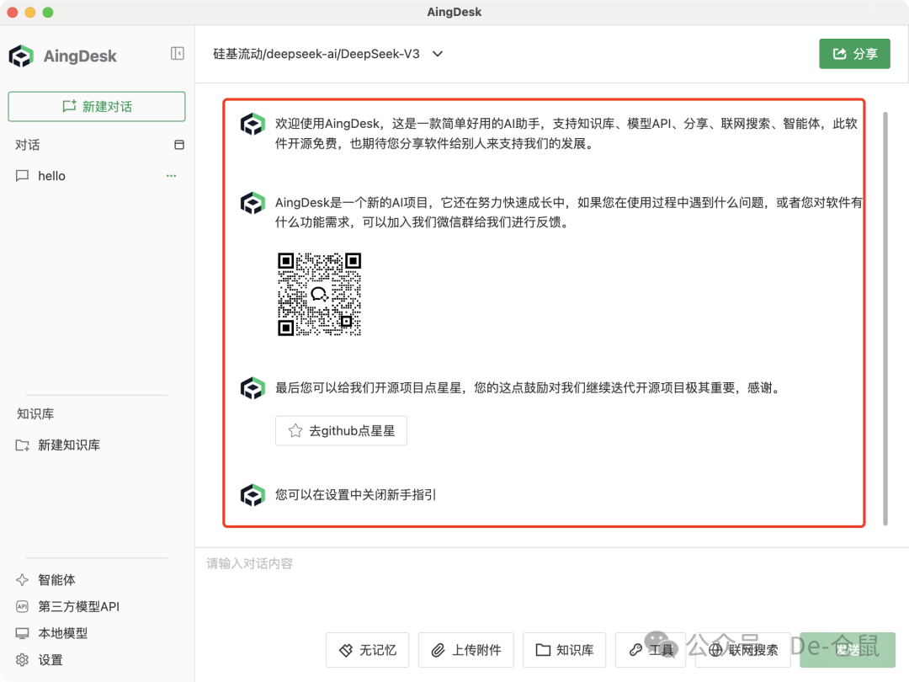Click the avatar beside 您可以在设置中关闭新手指引
Viewport: 909px width, 682px height.
tap(252, 495)
